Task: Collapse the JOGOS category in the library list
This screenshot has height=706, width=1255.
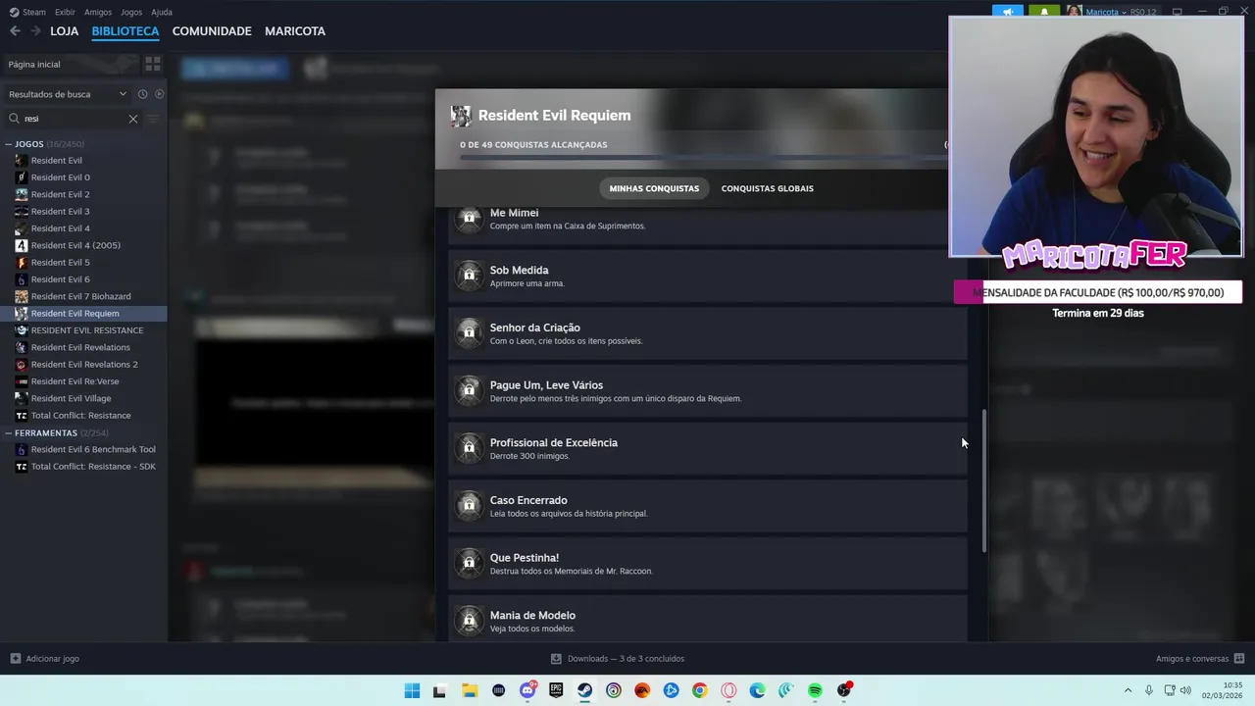Action: pos(8,144)
